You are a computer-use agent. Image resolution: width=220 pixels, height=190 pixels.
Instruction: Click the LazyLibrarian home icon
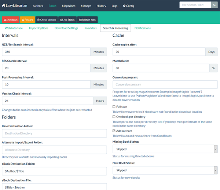4,6
